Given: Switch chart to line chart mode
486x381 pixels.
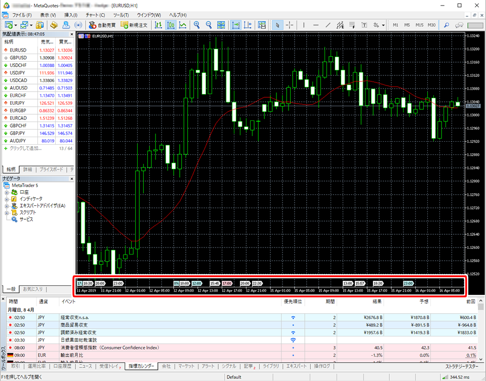Looking at the screenshot, I should coord(183,25).
